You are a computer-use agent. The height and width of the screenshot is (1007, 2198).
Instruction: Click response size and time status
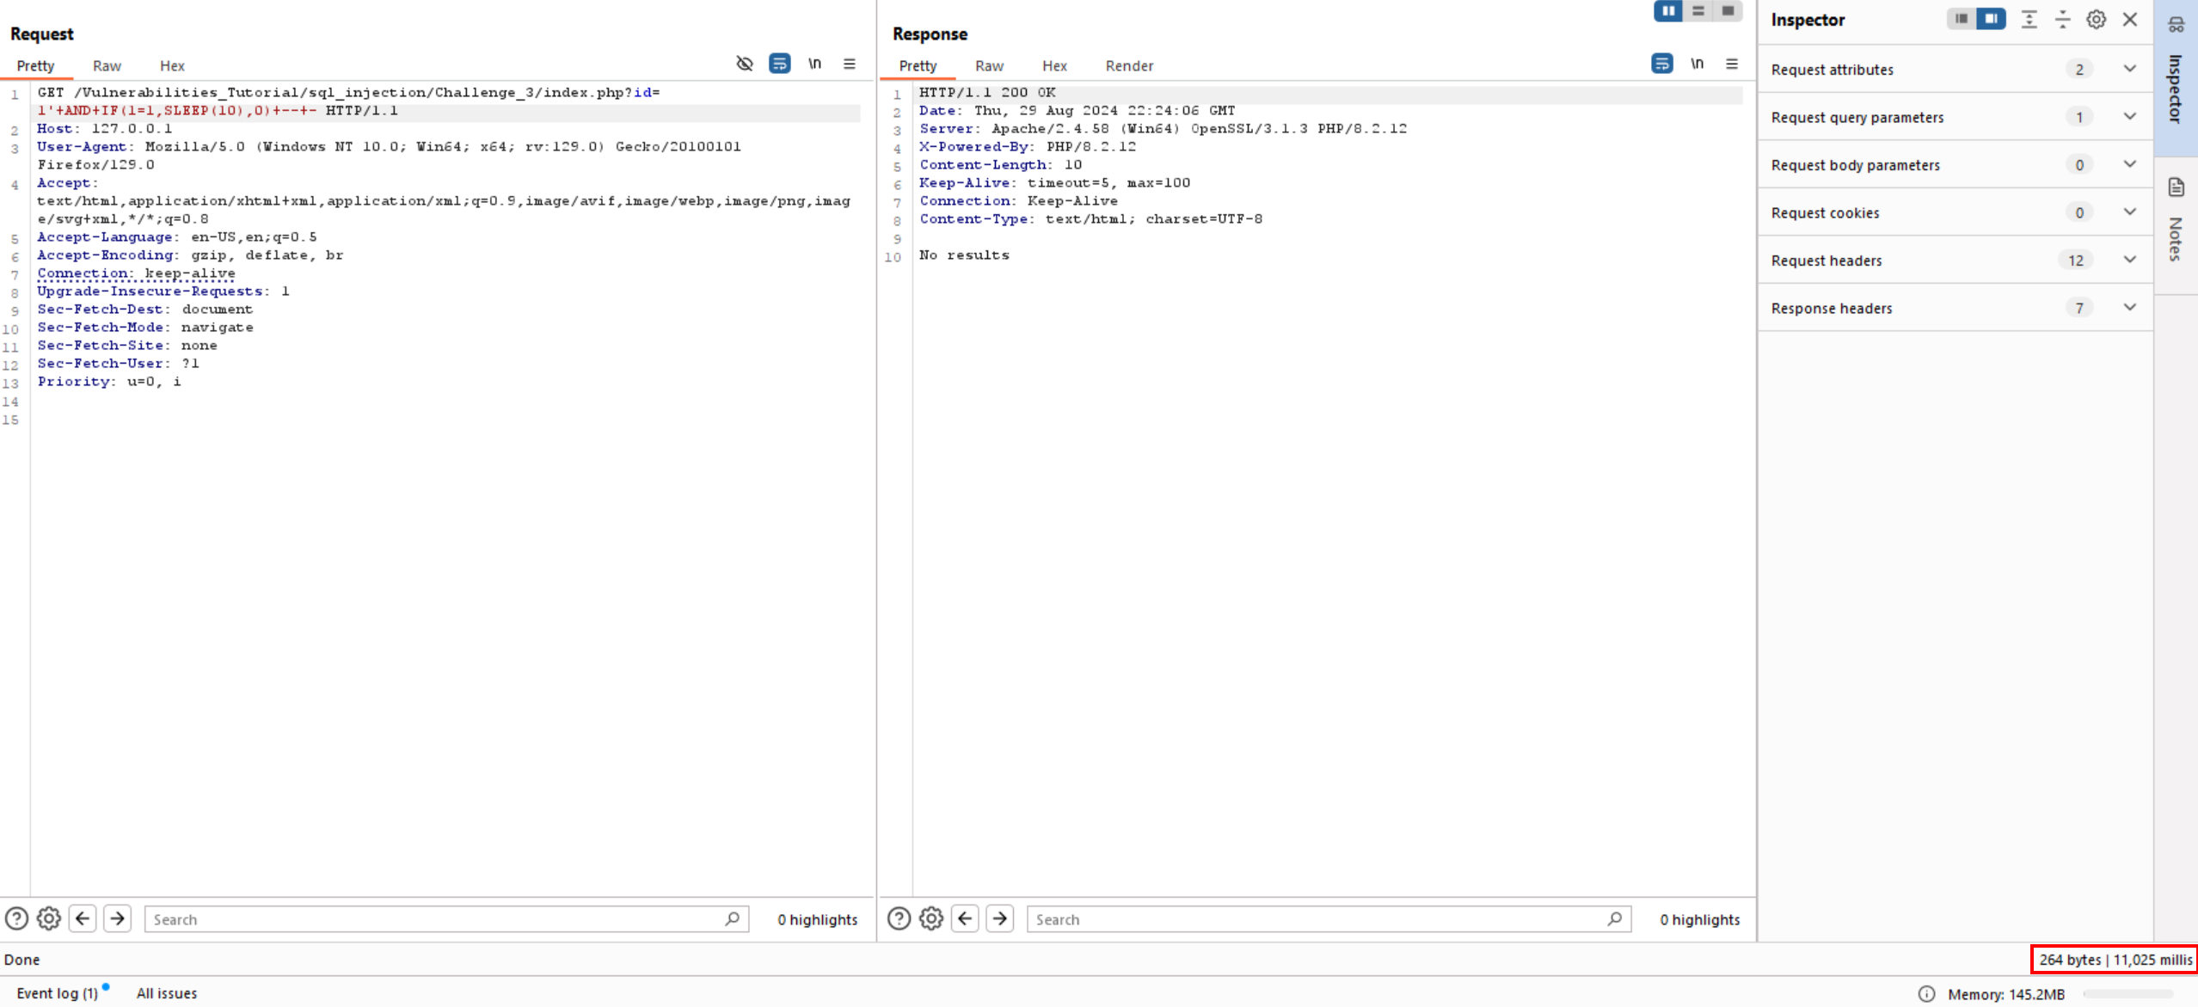point(2115,960)
